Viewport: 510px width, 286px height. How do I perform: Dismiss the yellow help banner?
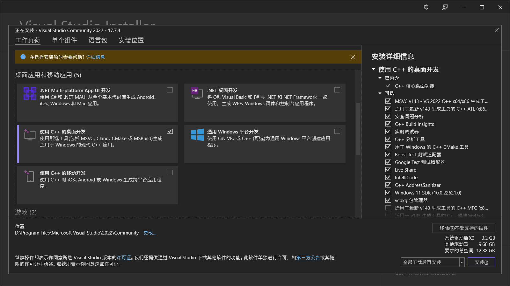353,57
